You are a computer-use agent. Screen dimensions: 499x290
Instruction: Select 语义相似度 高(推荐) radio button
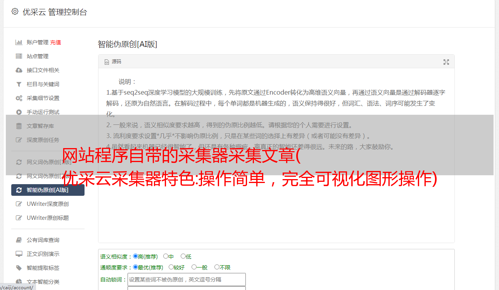[135, 256]
